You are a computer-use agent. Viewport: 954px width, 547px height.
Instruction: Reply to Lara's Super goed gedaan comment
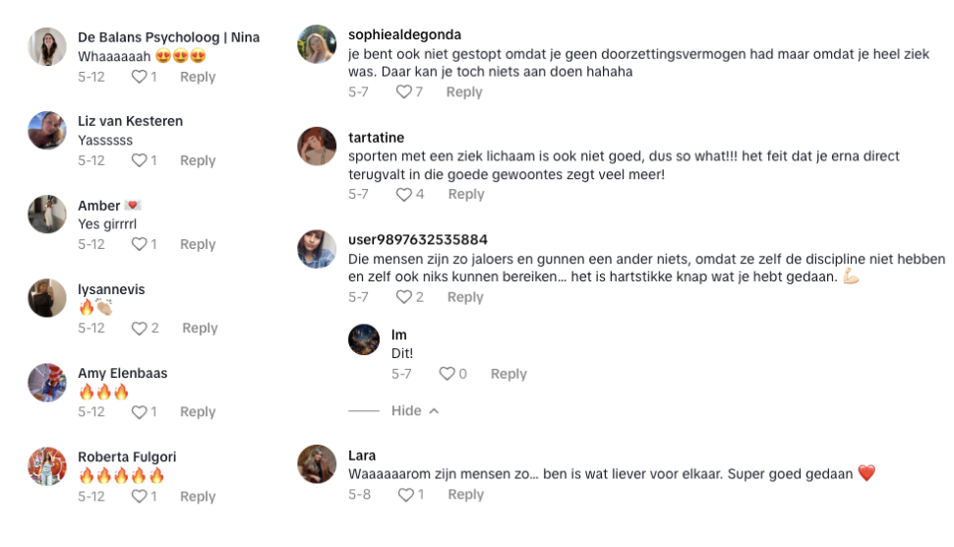(466, 495)
